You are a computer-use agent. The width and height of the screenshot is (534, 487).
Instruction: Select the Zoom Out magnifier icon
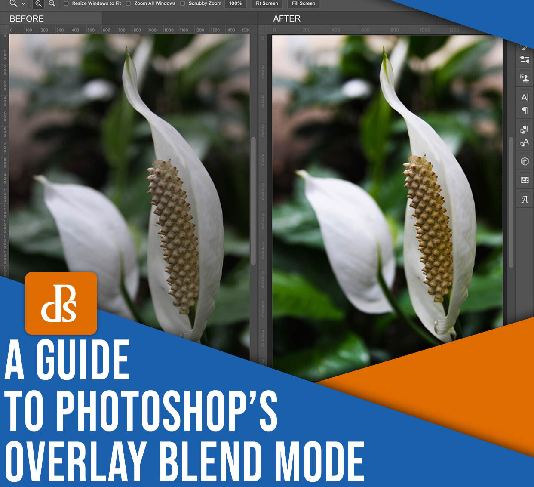click(52, 3)
